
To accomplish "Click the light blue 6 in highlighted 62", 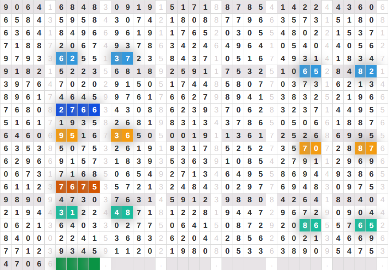I will coord(61,59).
